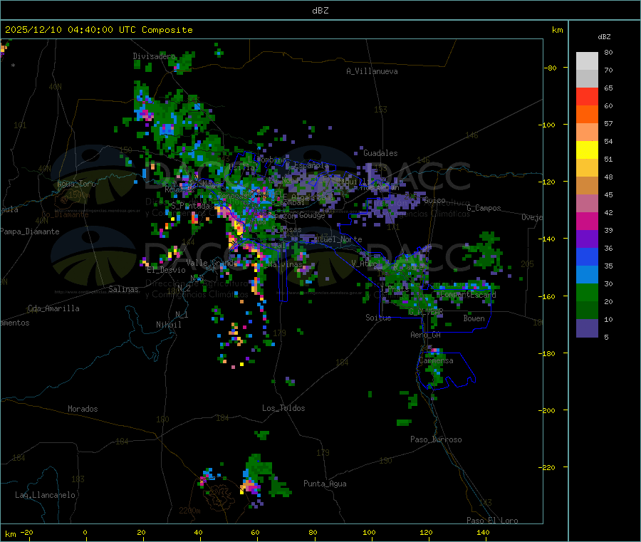Click the Punta_Agua location label
The image size is (641, 542).
325,484
